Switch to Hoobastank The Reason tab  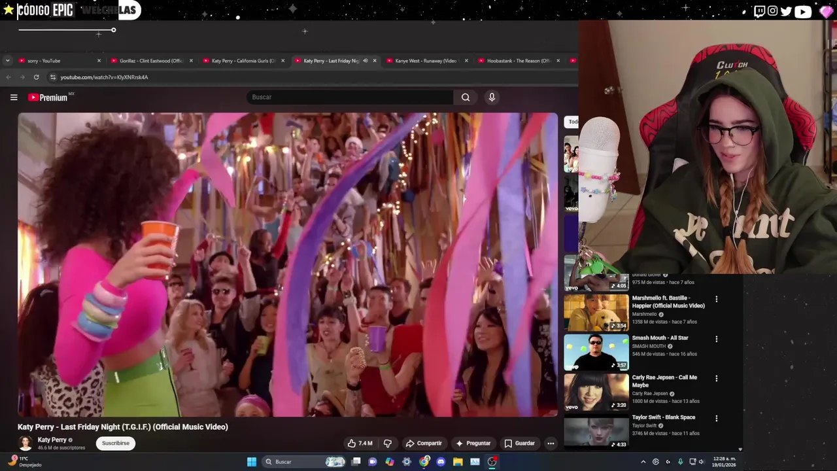pos(518,61)
